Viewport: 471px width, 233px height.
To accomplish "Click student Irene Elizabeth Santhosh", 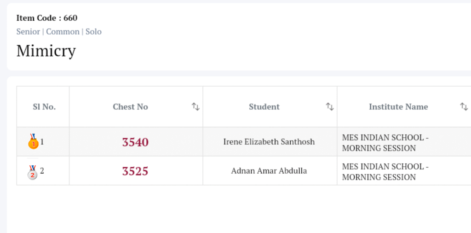I will (269, 142).
